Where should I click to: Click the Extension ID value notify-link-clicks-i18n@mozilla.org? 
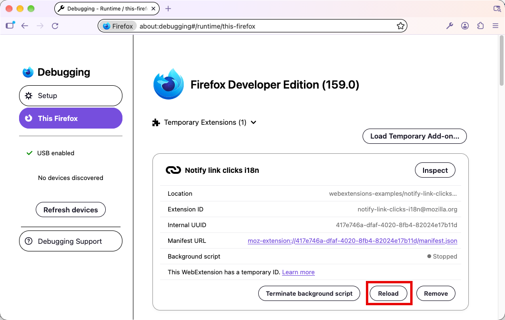tap(407, 209)
